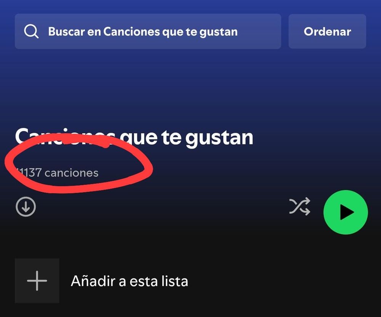Image resolution: width=381 pixels, height=317 pixels.
Task: Select the red hand-drawn circle annotation
Action: coord(79,163)
